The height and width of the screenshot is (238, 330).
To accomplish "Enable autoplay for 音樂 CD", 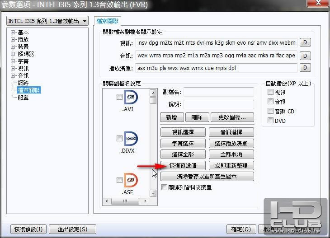I will (x=270, y=111).
